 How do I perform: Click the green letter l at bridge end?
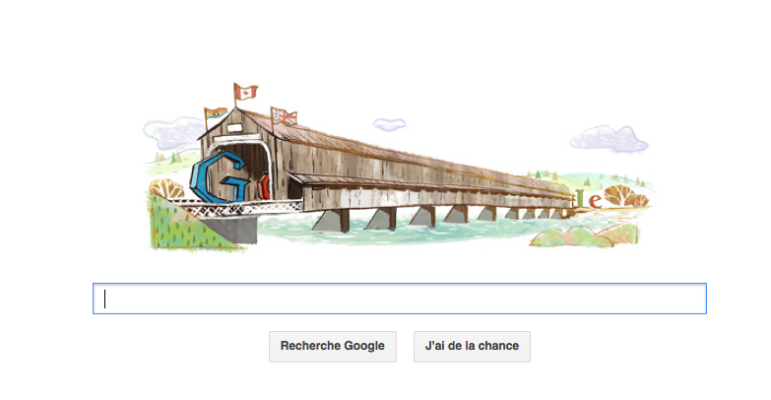(x=580, y=198)
